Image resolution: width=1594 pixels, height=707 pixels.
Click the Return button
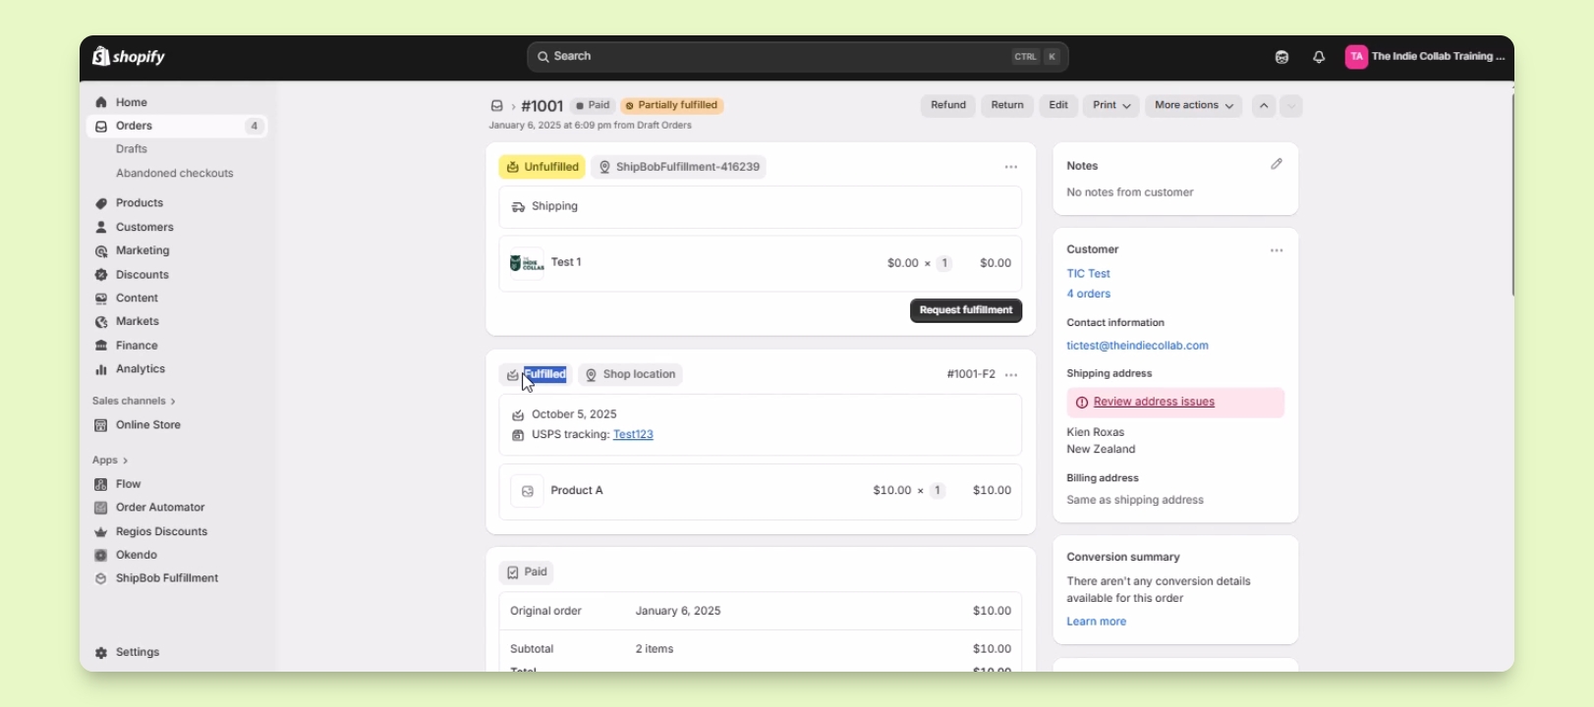(x=1007, y=106)
